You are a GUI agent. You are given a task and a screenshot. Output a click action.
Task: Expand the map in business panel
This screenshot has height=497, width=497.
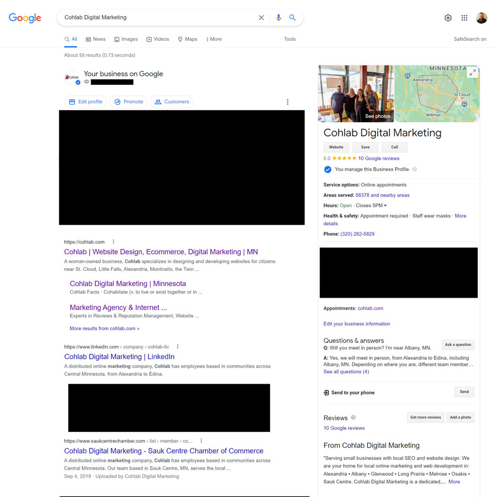click(472, 73)
